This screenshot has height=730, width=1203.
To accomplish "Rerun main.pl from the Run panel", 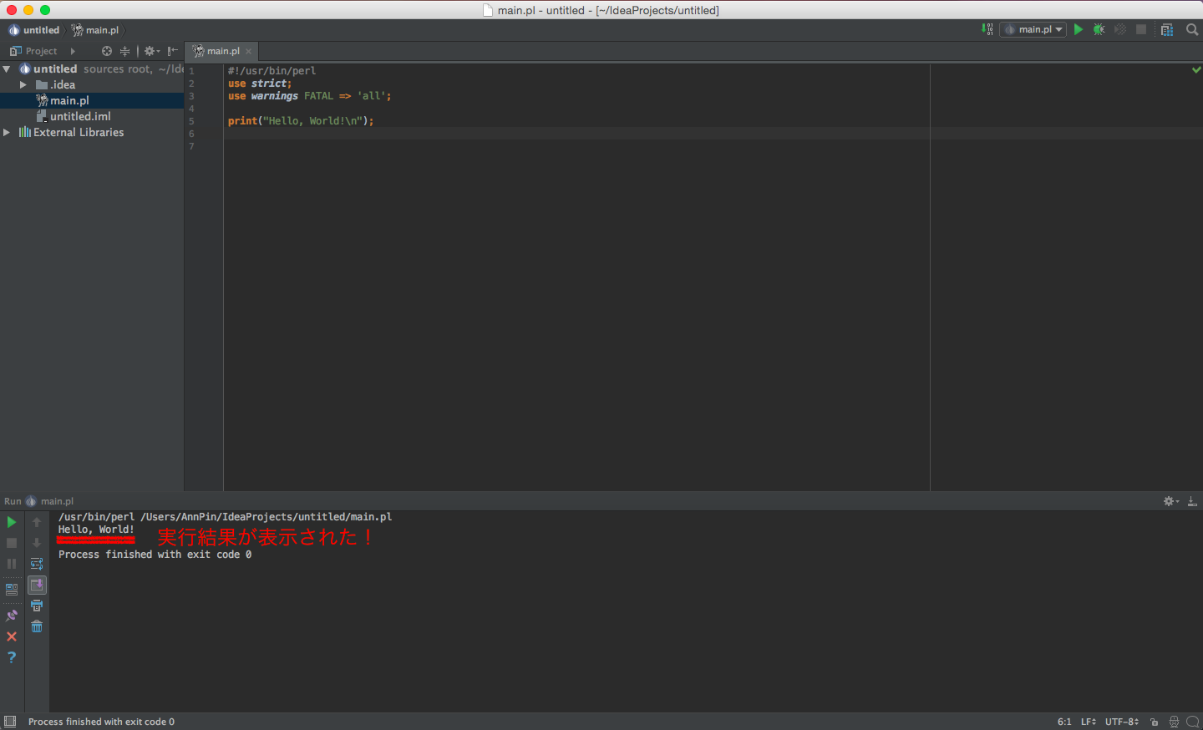I will click(12, 522).
